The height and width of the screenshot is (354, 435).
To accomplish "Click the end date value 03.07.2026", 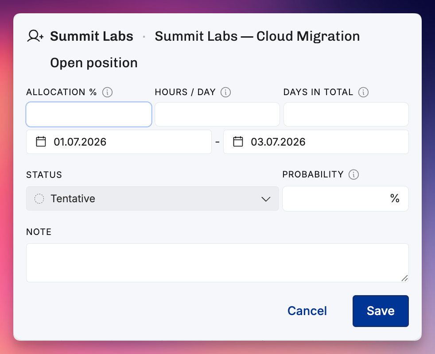I will (x=278, y=142).
